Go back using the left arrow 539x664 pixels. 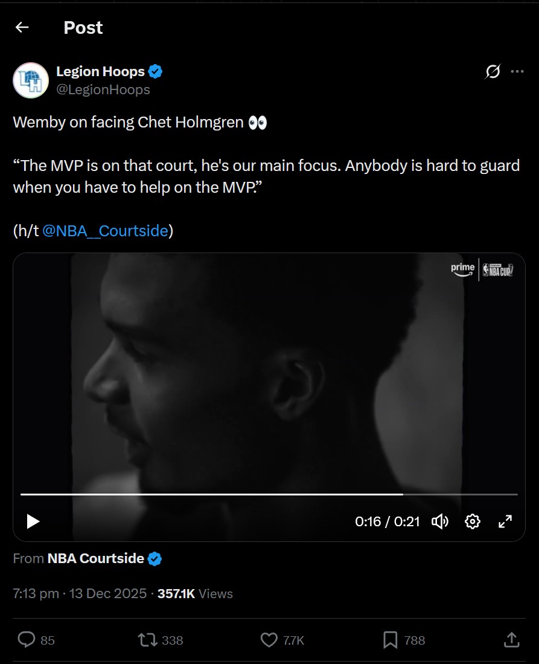click(22, 28)
